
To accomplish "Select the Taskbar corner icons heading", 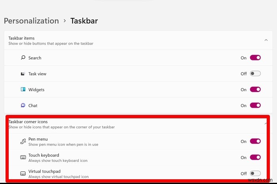I will 28,122.
